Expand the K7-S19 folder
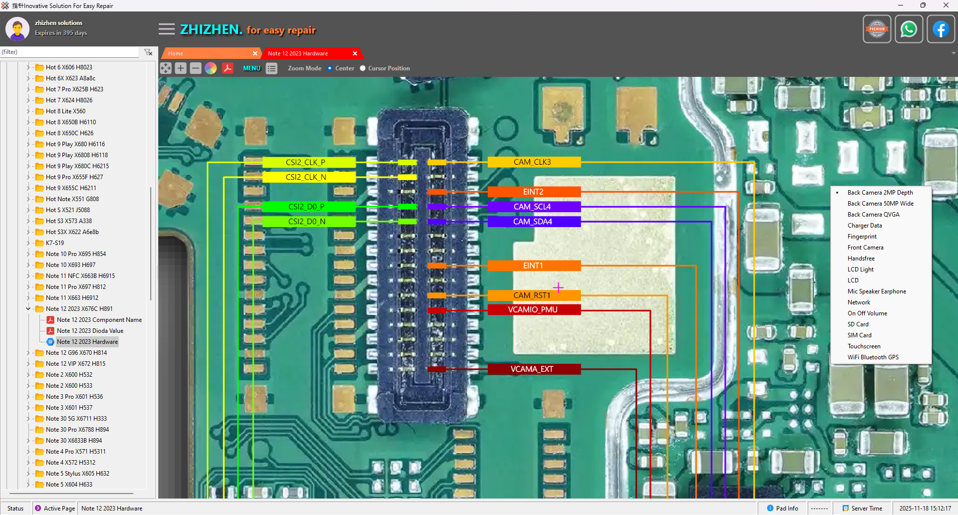The width and height of the screenshot is (958, 515). coord(28,243)
